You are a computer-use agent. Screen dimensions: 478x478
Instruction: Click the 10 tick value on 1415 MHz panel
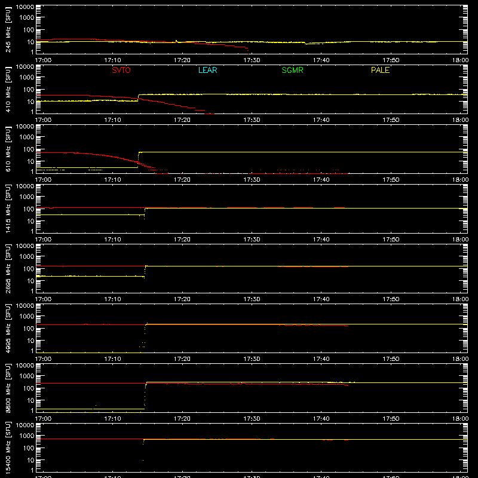(30, 221)
